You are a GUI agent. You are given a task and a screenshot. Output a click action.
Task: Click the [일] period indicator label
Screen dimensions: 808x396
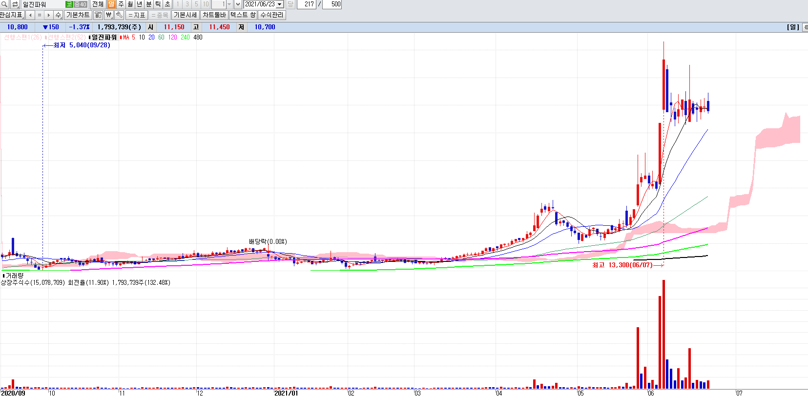793,27
